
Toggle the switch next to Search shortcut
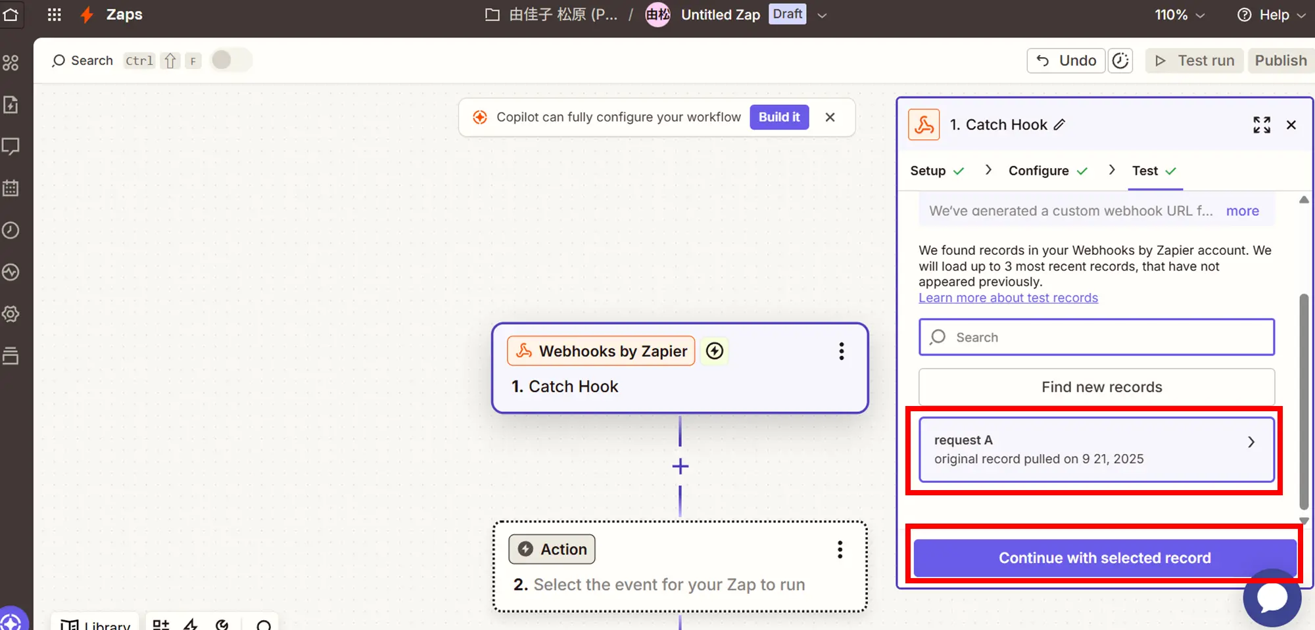click(230, 60)
